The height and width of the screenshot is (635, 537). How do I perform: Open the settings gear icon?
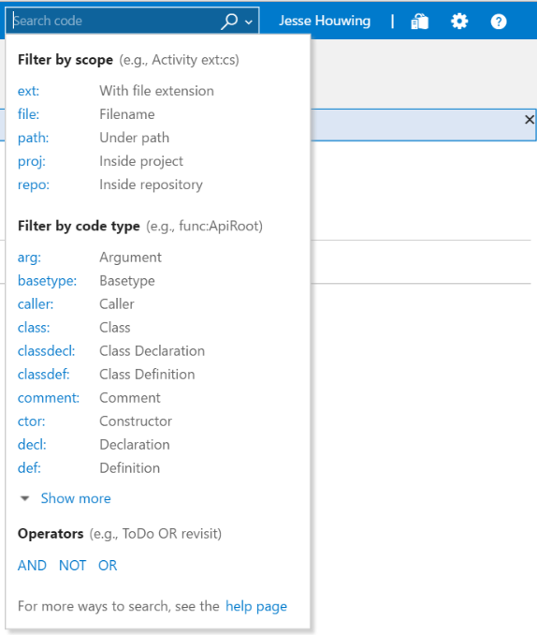pos(459,21)
